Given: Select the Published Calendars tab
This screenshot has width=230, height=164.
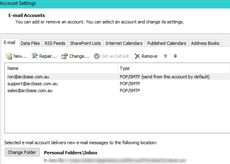Looking at the screenshot, I should click(x=167, y=43).
